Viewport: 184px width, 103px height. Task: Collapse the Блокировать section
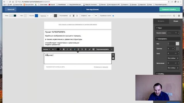click(168, 39)
